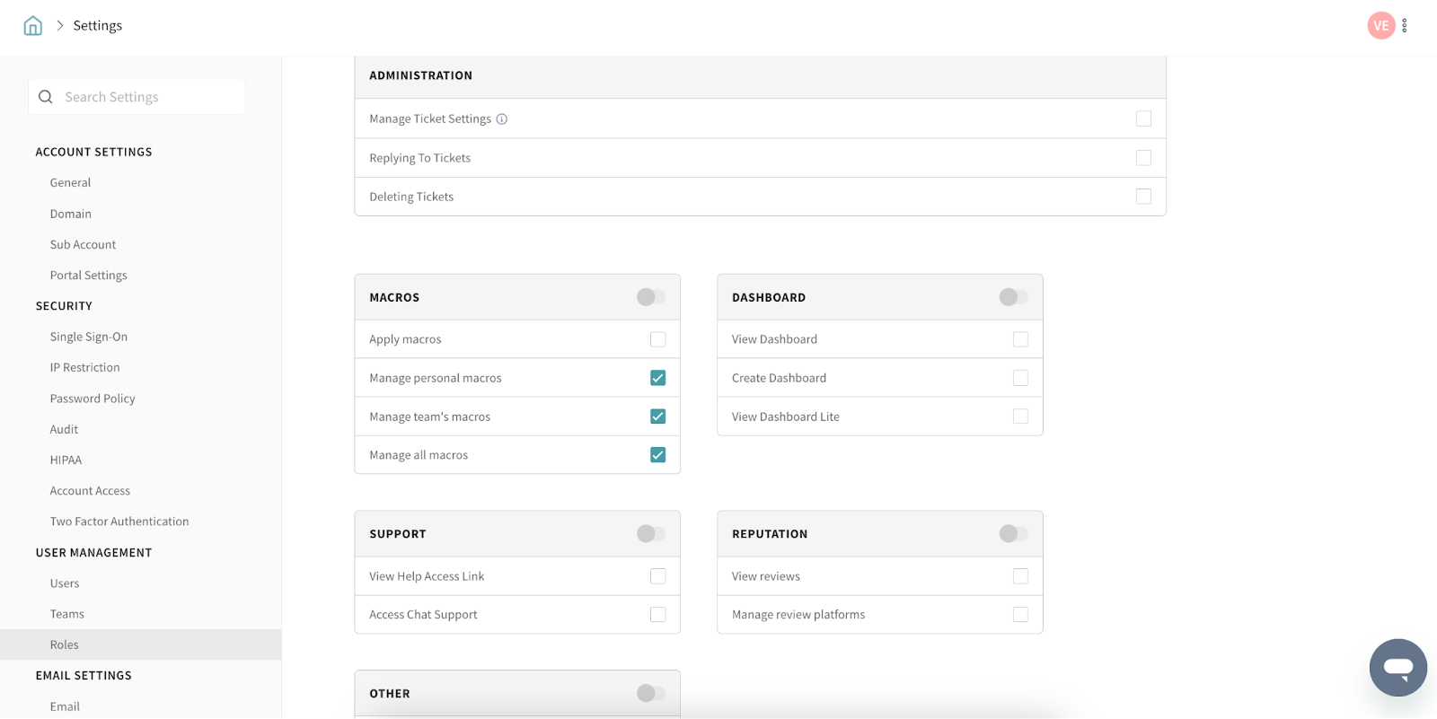Open Single Sign-On settings
The height and width of the screenshot is (719, 1437).
(x=89, y=337)
